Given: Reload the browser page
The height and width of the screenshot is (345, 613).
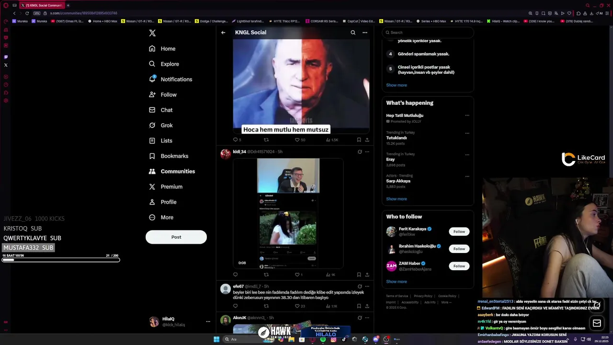Looking at the screenshot, I should [27, 13].
